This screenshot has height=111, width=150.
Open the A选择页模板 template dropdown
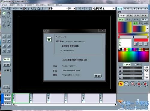[x=114, y=9]
